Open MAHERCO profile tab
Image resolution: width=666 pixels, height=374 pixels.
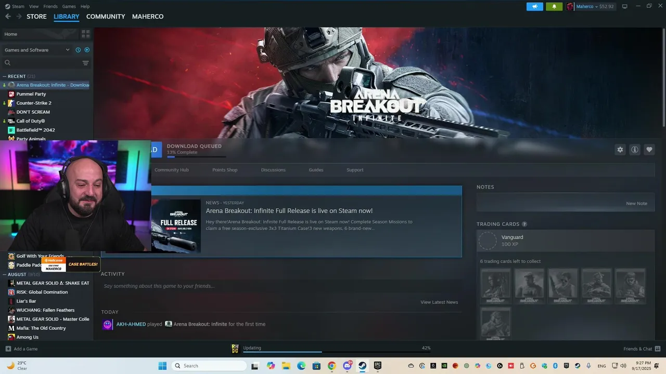[148, 17]
